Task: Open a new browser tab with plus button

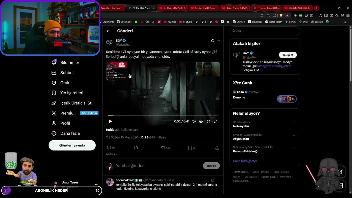Action: coord(317,8)
